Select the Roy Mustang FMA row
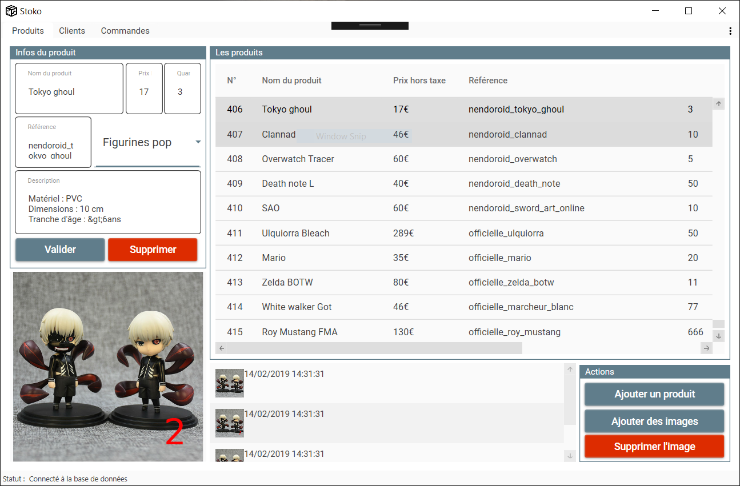 (x=464, y=331)
